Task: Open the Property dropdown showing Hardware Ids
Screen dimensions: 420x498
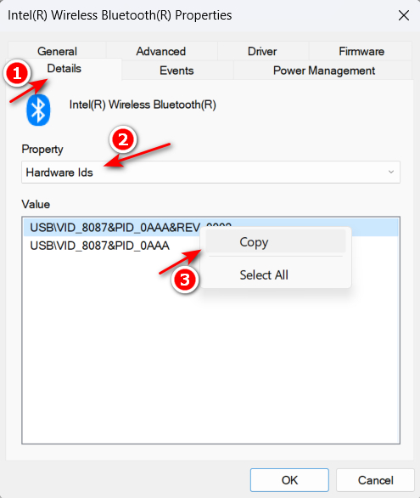Action: pyautogui.click(x=210, y=173)
